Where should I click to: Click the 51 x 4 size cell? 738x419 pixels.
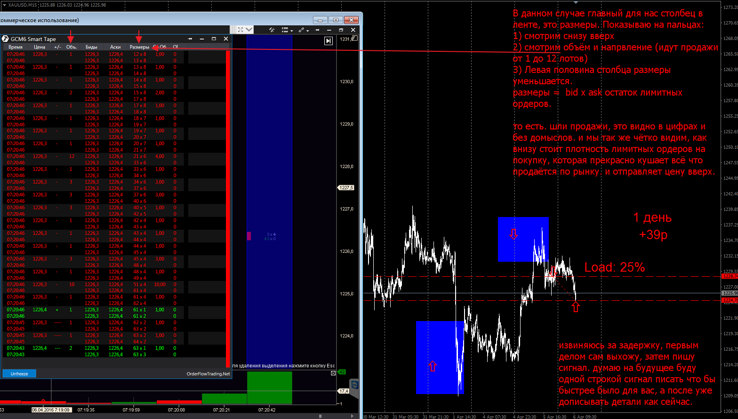139,284
